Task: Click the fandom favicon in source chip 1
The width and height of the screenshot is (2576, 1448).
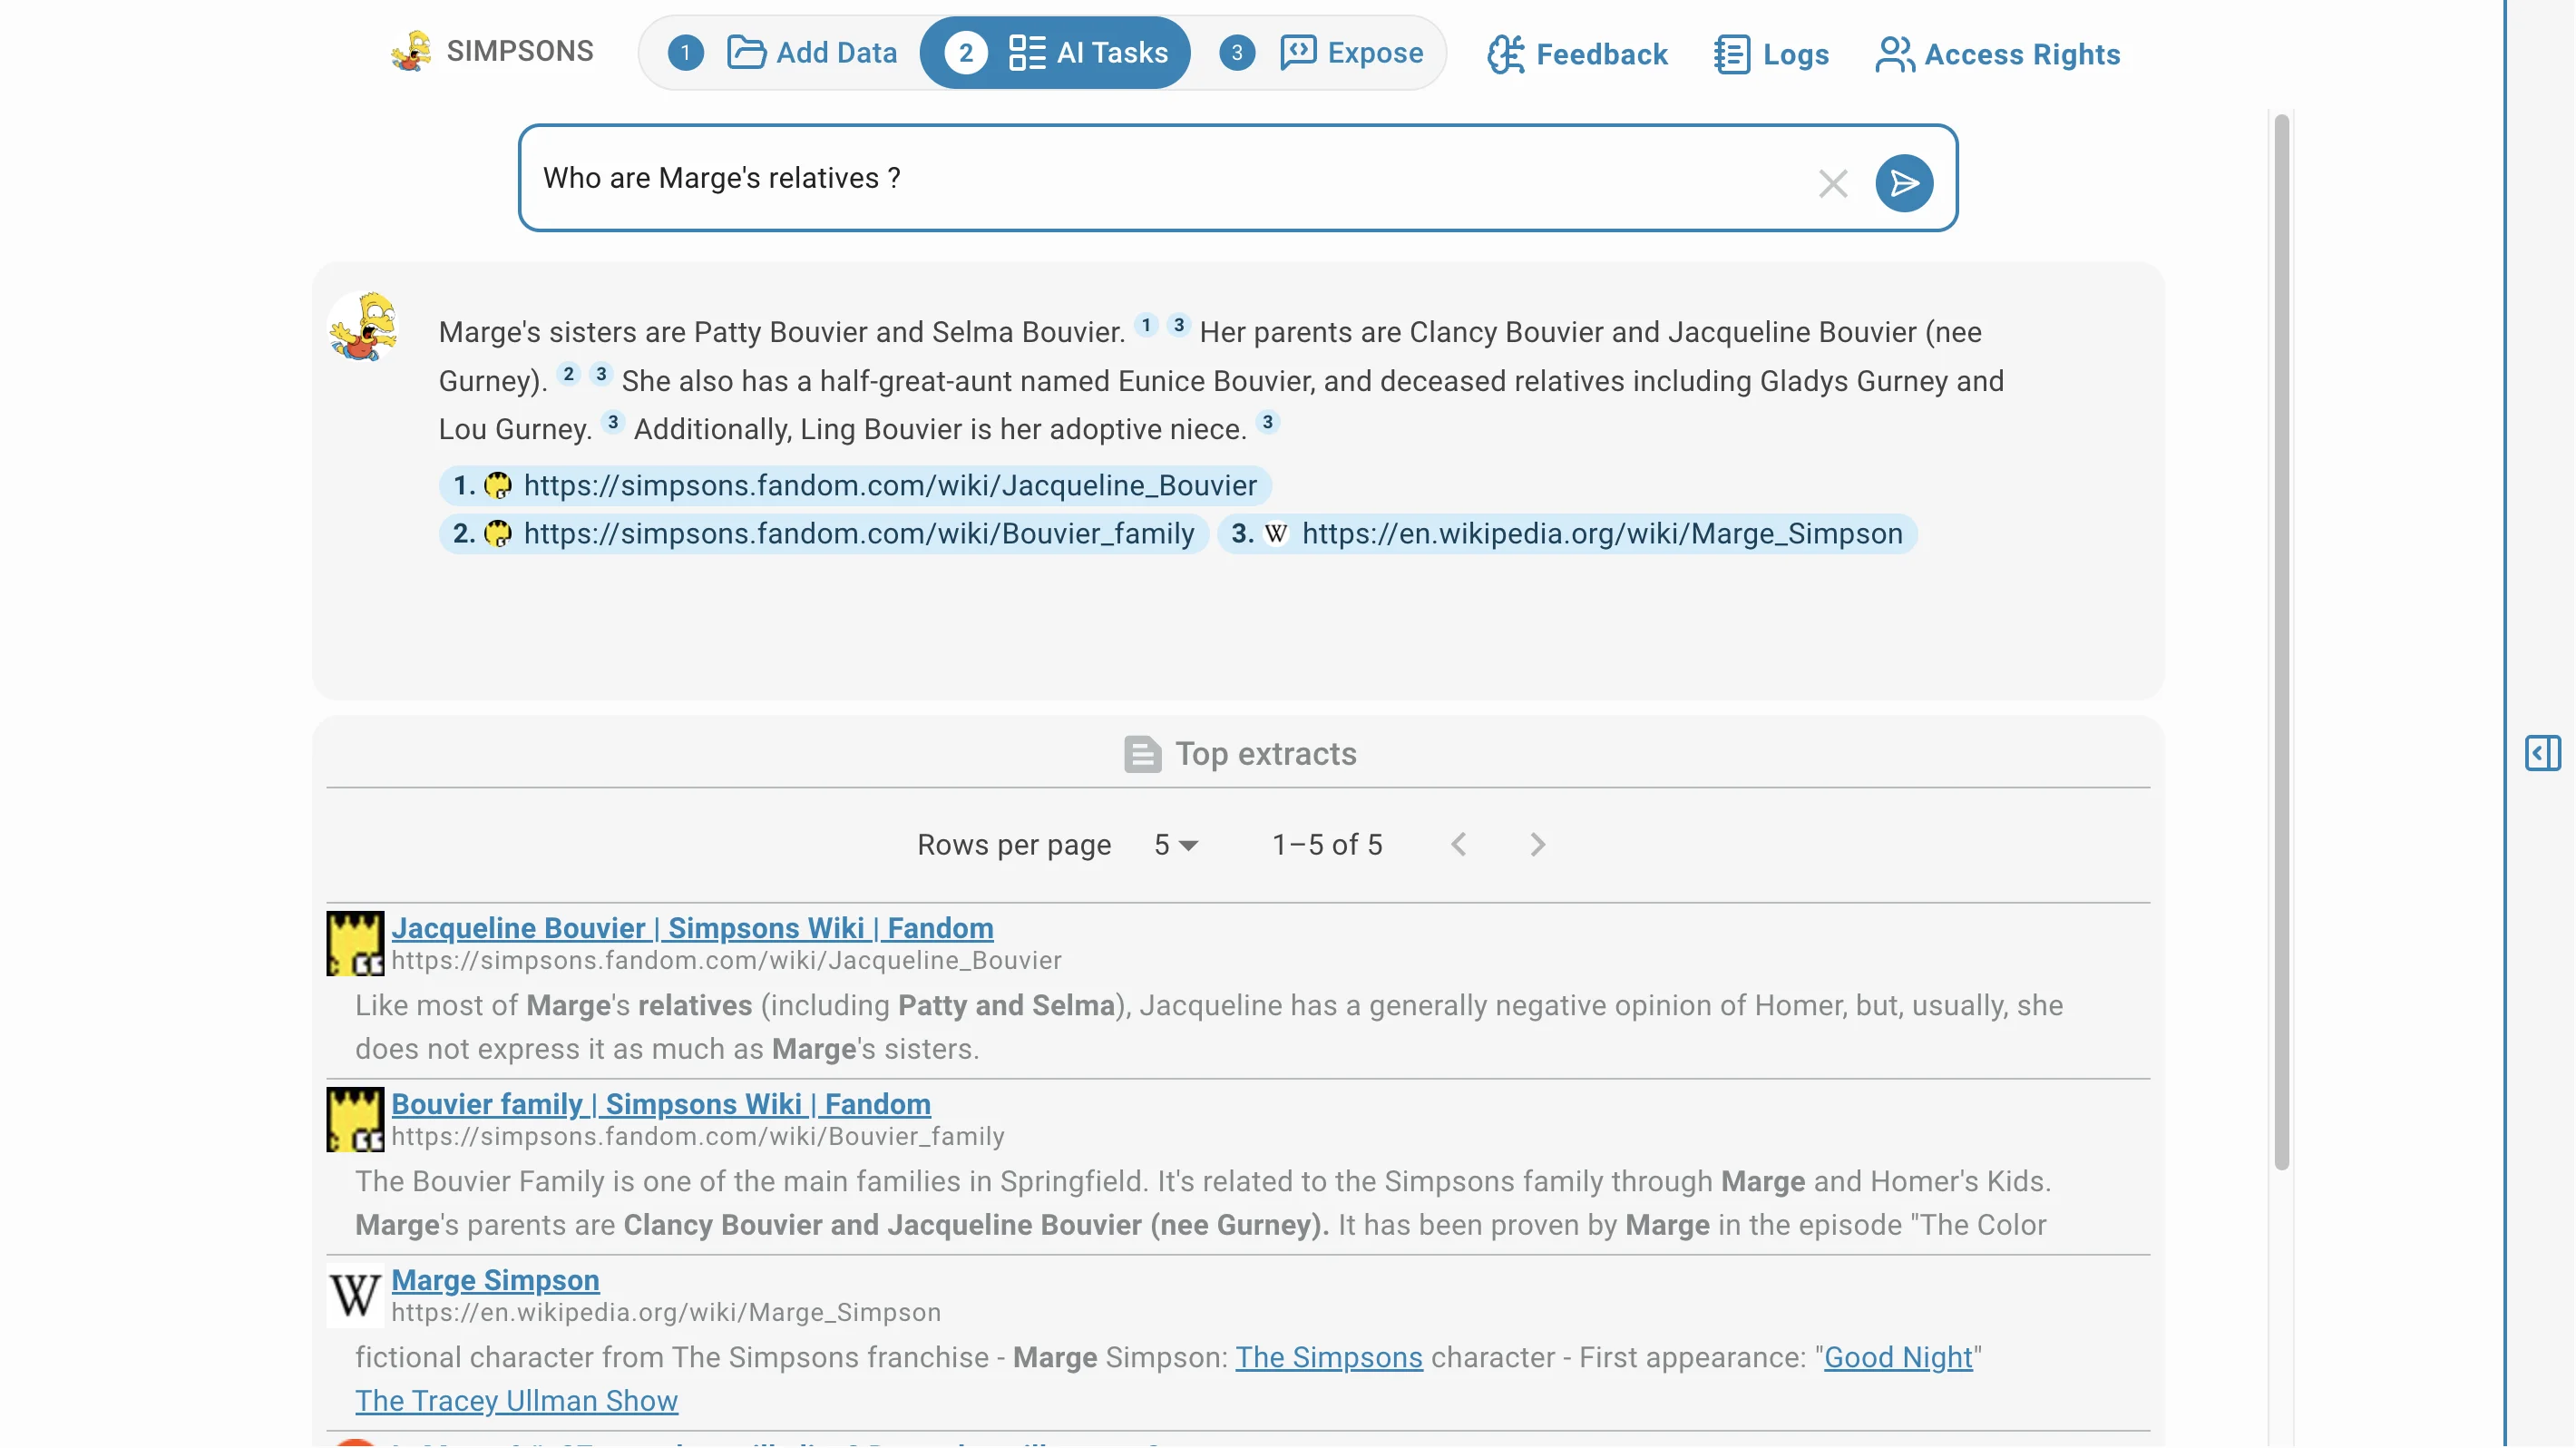Action: (497, 485)
